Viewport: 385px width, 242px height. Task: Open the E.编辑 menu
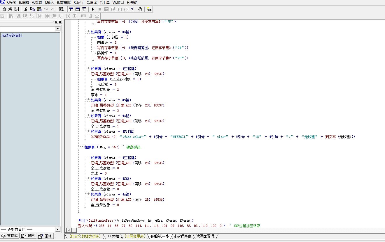[x=24, y=2]
